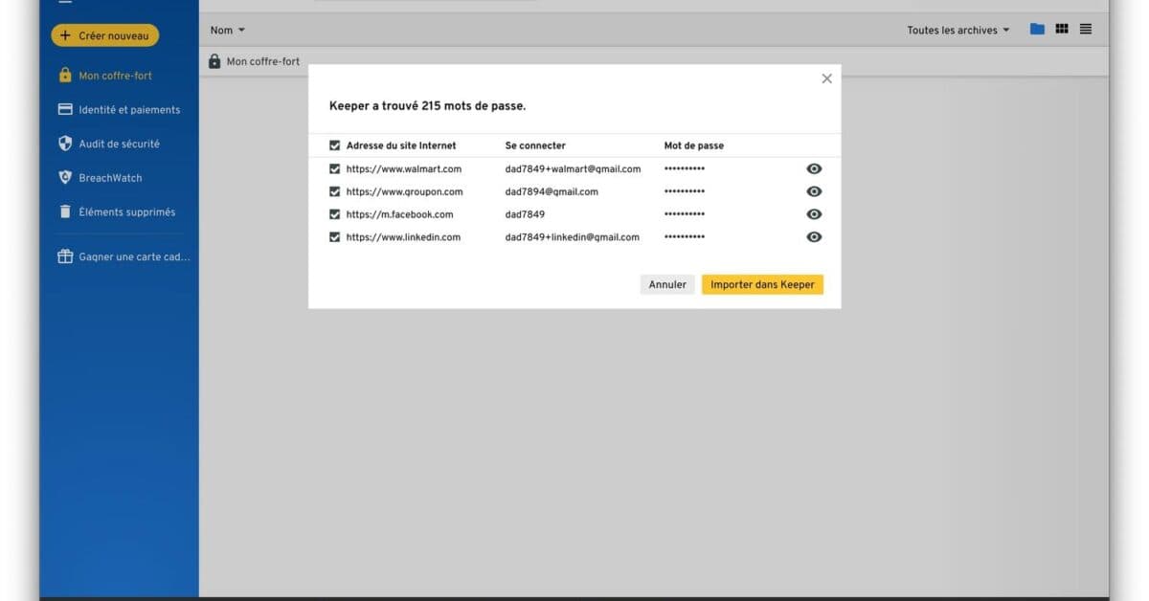Open Mon coffre-fort in sidebar
The image size is (1149, 601).
click(x=115, y=76)
